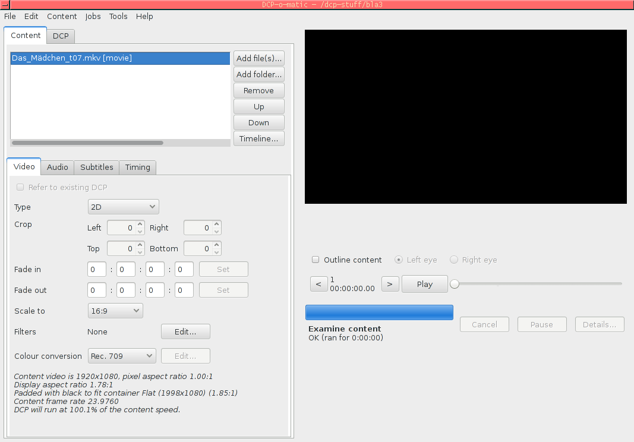Click the Colour conversion Edit... button
Screen dimensions: 634x442
(185, 356)
